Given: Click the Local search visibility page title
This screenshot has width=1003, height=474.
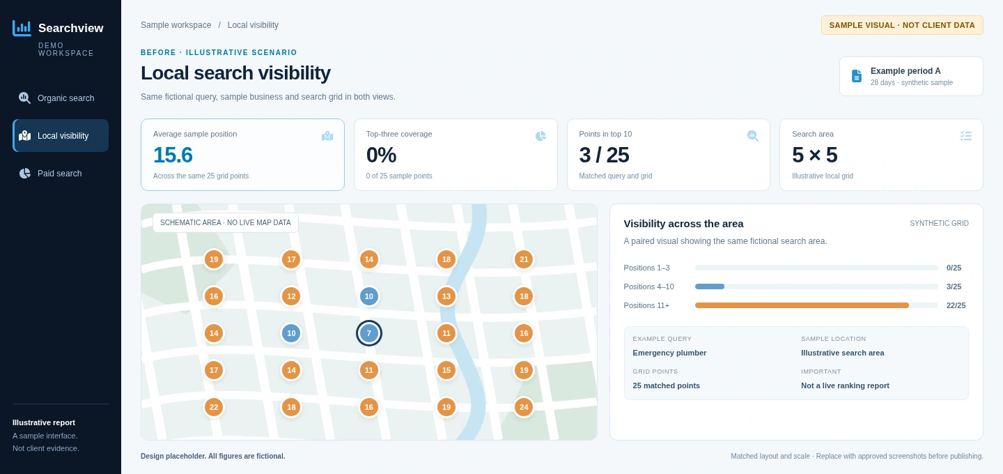Looking at the screenshot, I should pyautogui.click(x=235, y=73).
